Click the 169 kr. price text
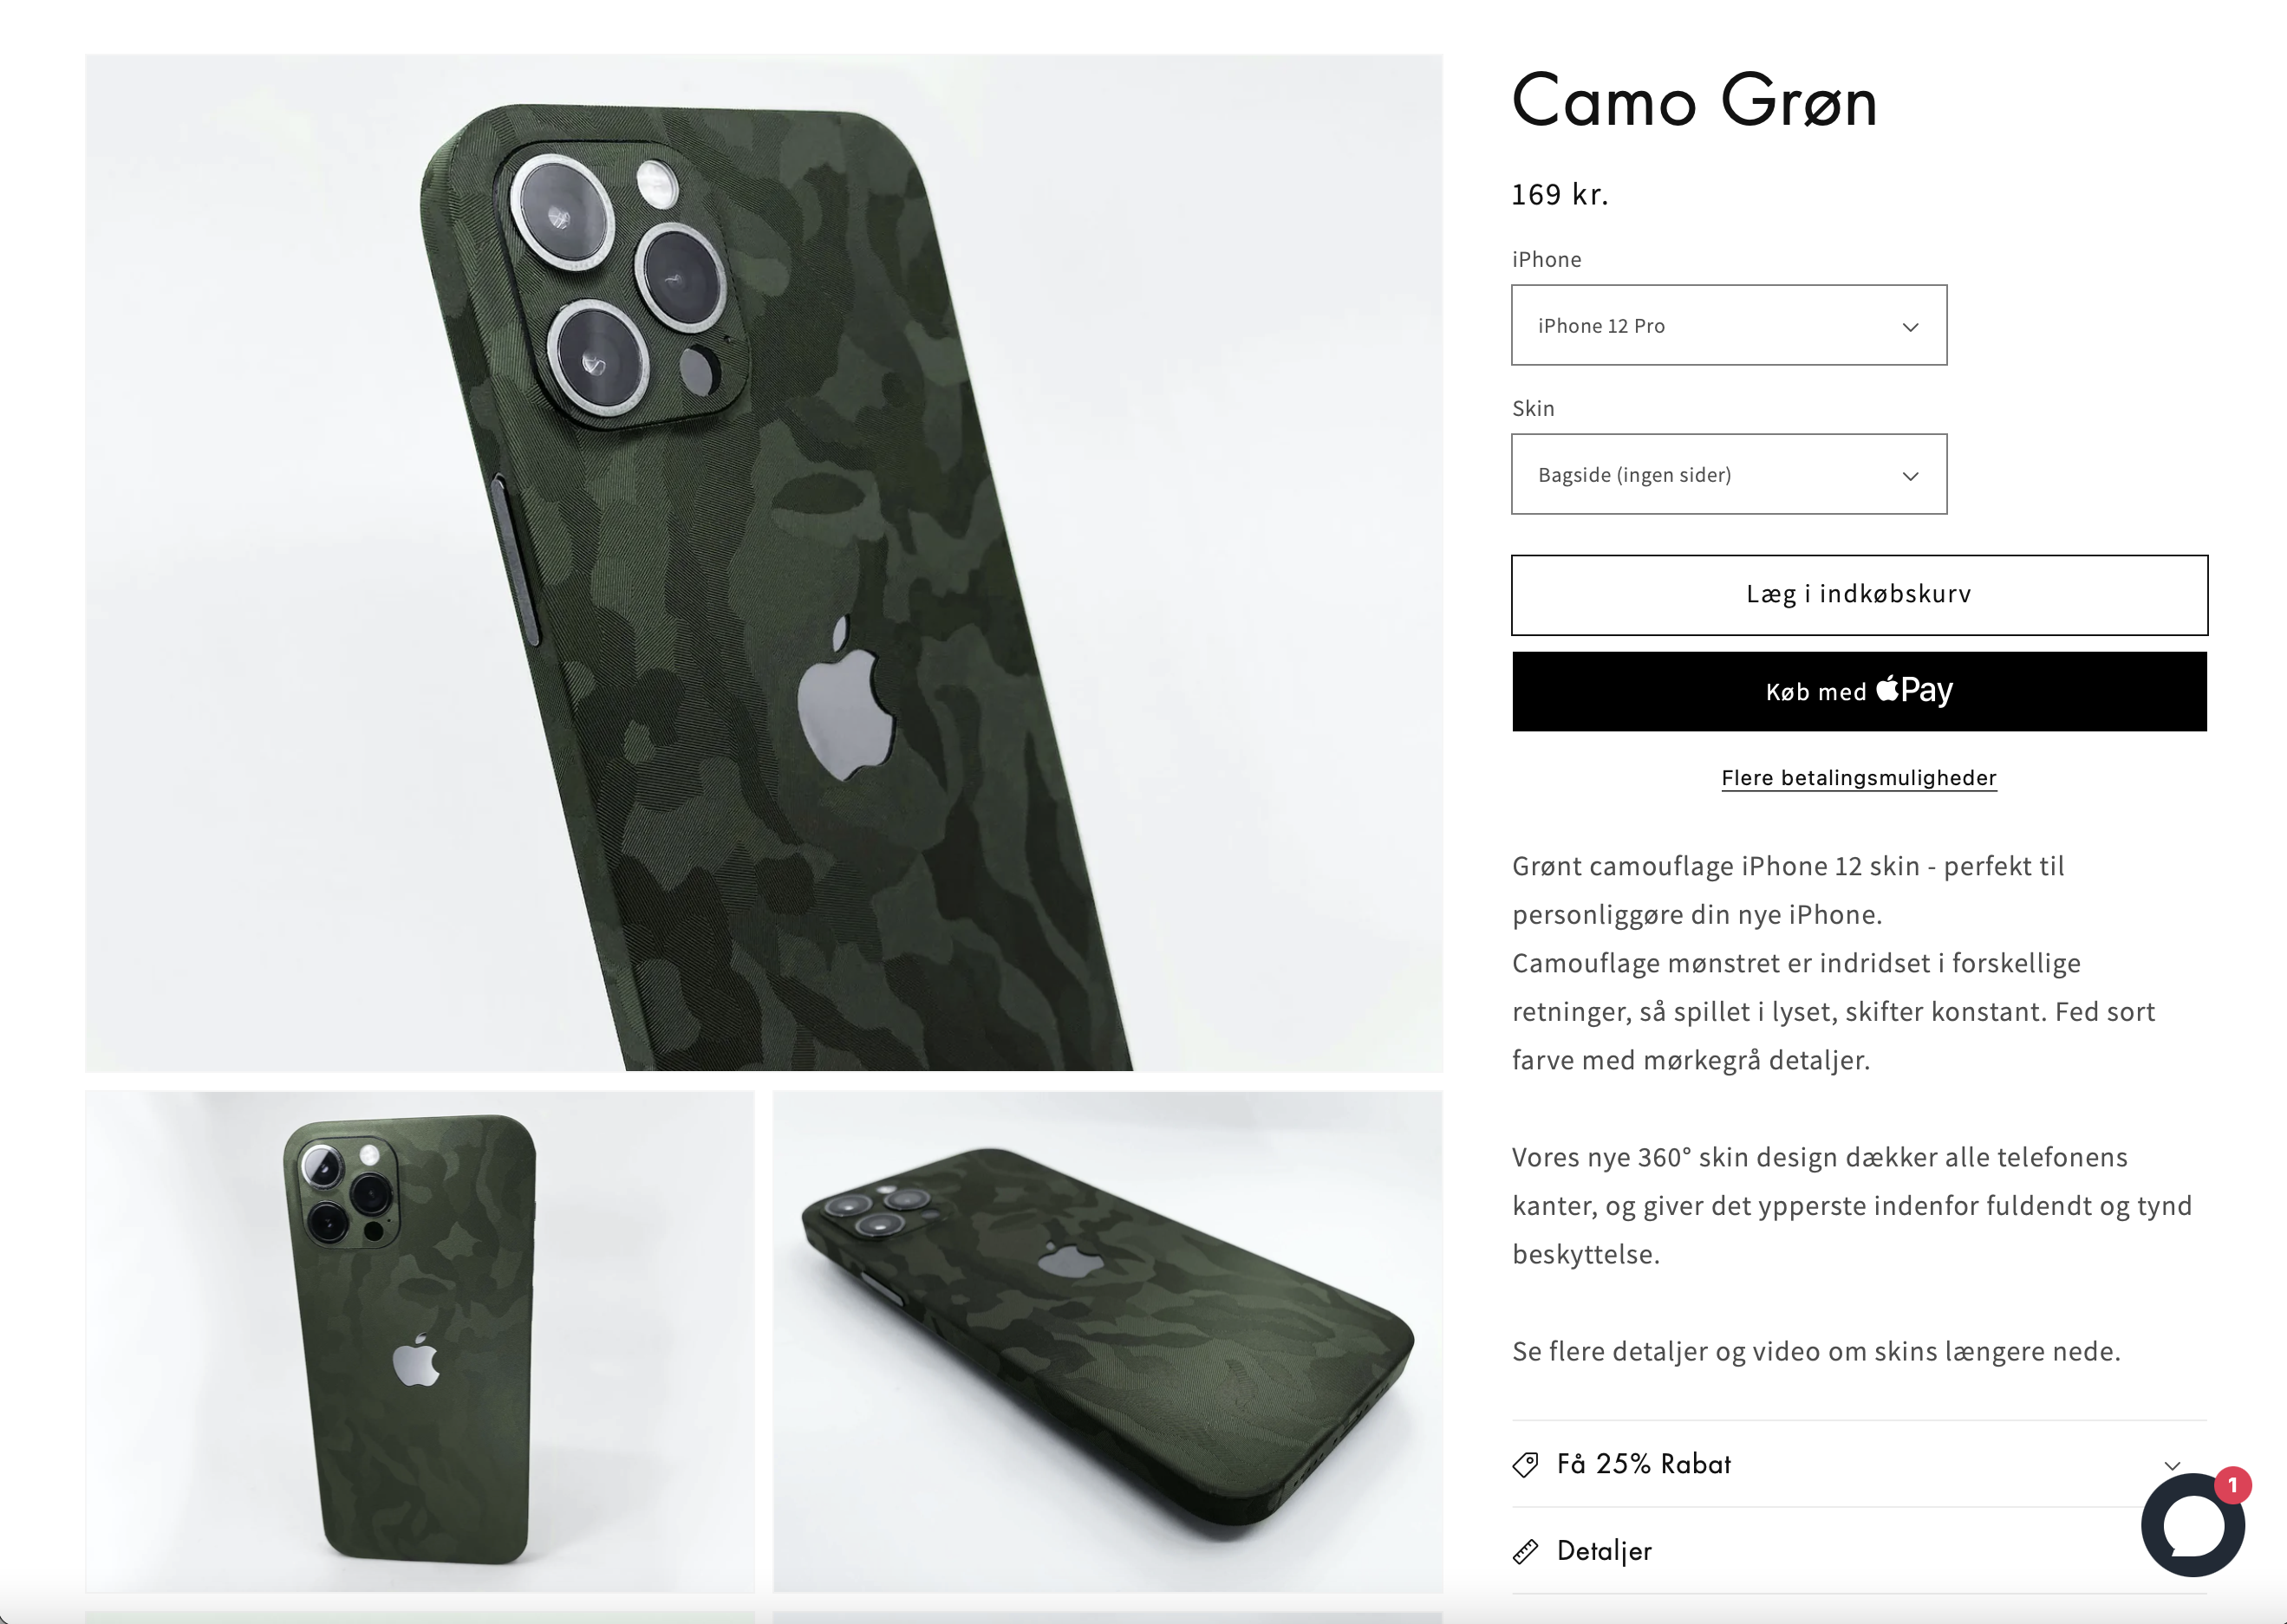 (1560, 194)
